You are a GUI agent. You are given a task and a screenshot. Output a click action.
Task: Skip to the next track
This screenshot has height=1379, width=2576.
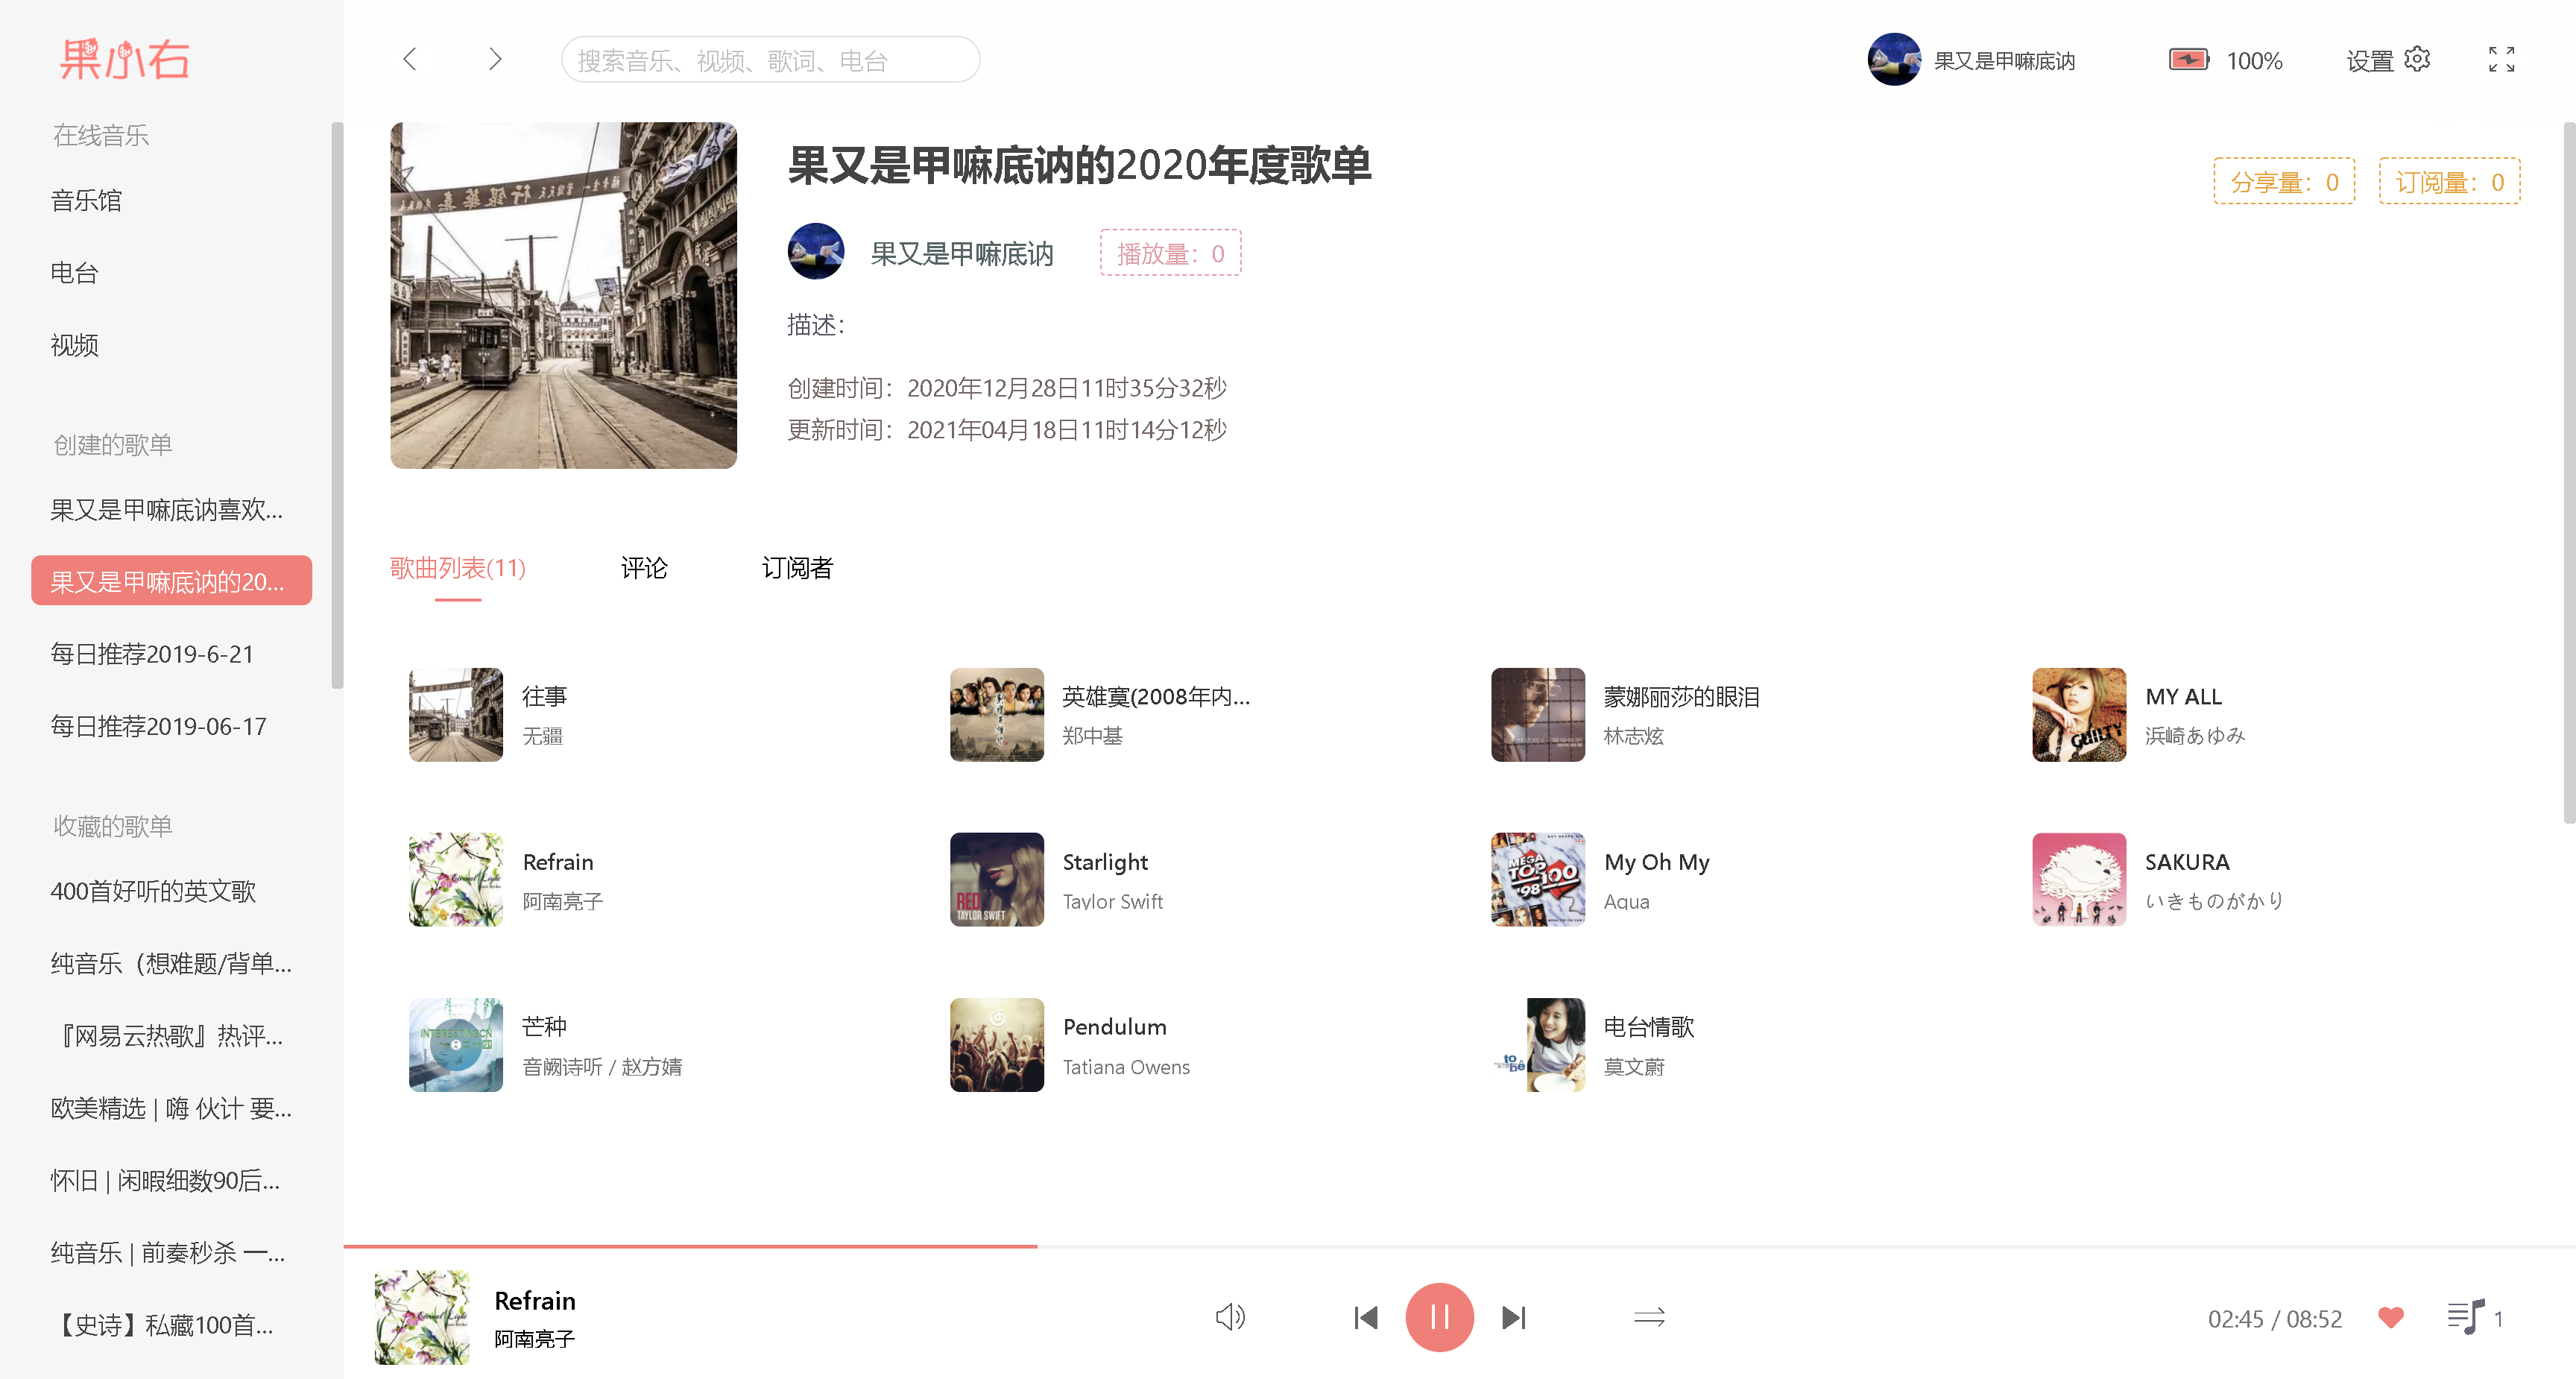coord(1513,1317)
